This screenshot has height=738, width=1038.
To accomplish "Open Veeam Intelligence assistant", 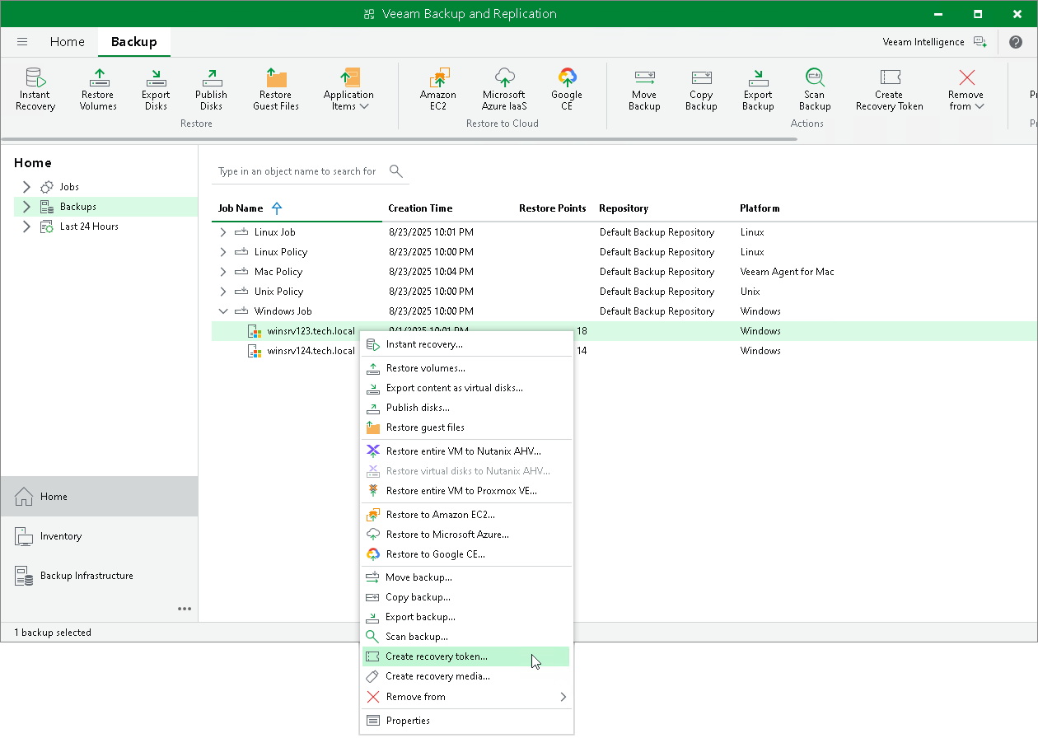I will click(934, 42).
